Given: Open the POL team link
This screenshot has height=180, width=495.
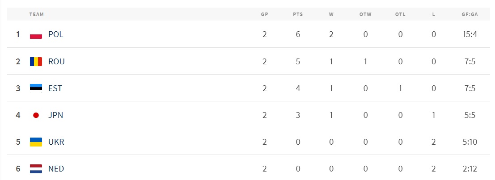Looking at the screenshot, I should click(x=55, y=34).
